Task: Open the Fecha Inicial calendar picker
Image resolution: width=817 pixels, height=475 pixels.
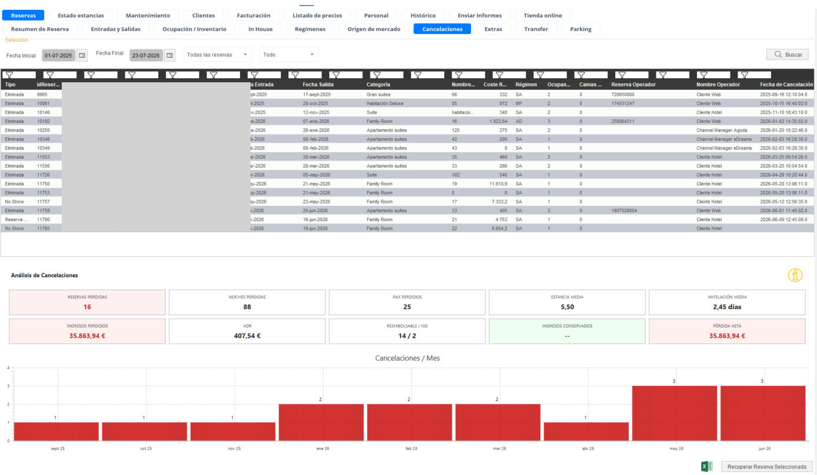Action: click(82, 55)
